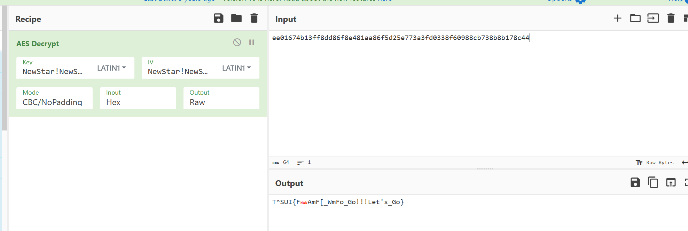Select the Output format Raw field
The image size is (688, 231).
(221, 98)
